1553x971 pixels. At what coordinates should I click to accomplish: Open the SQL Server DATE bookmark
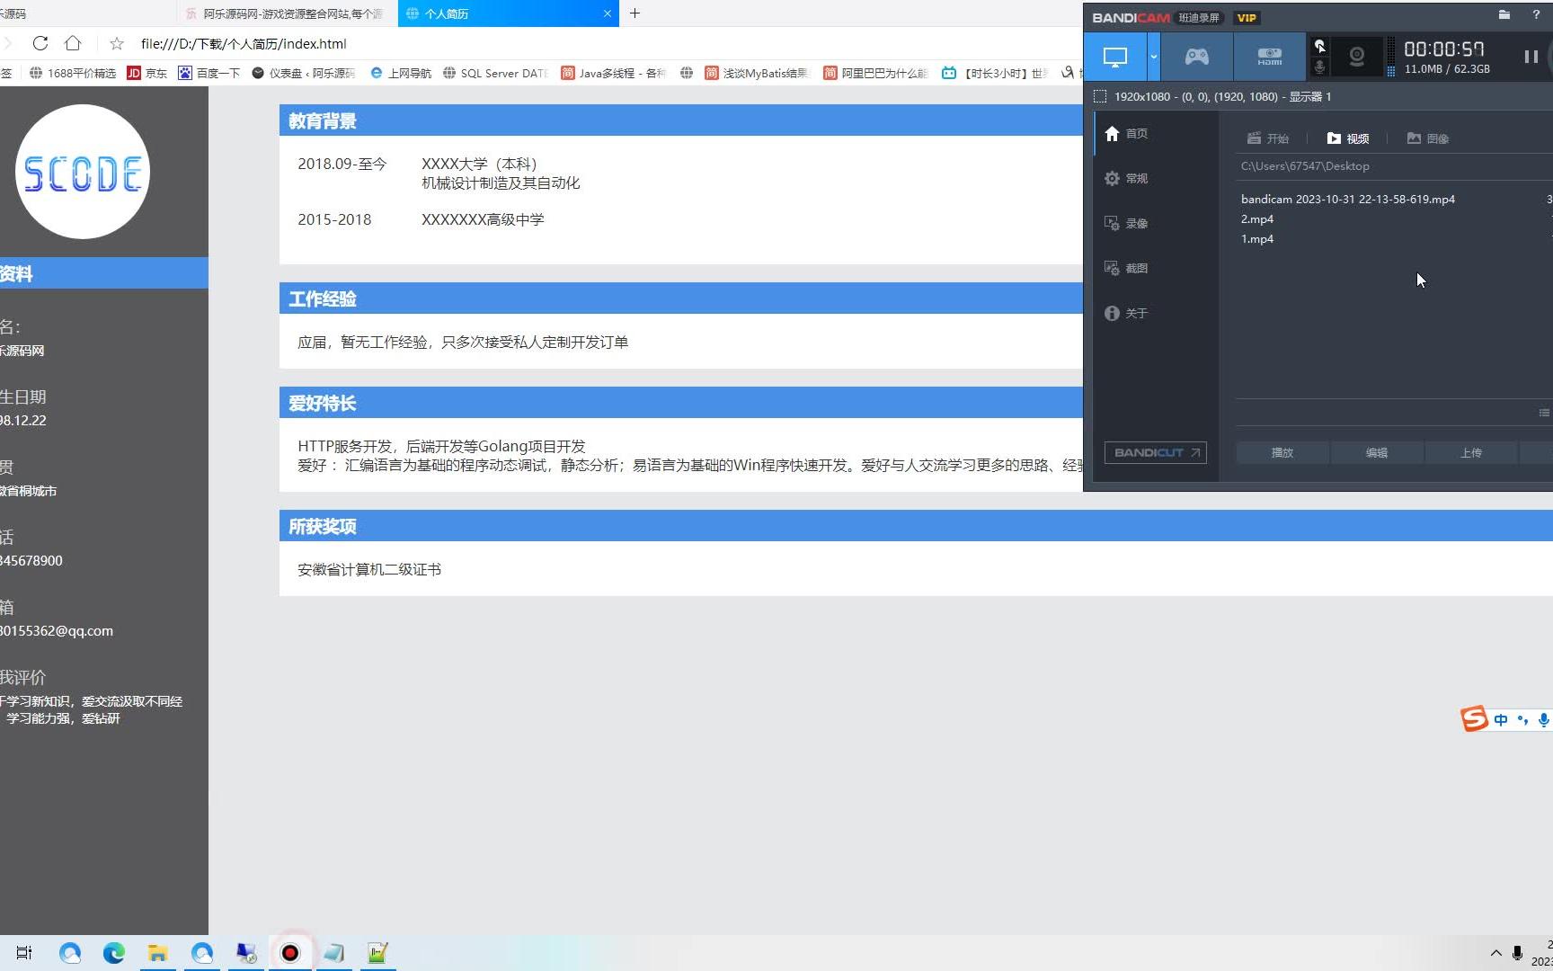[495, 73]
